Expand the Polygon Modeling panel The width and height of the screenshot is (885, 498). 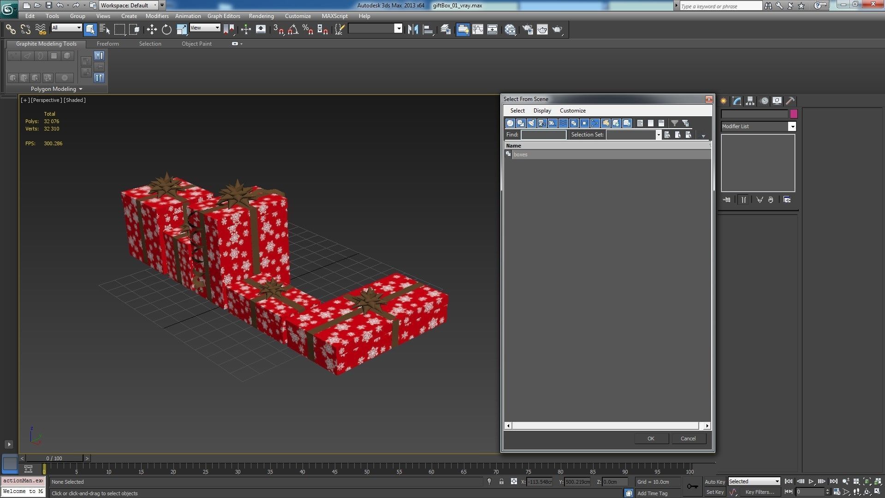(x=56, y=89)
